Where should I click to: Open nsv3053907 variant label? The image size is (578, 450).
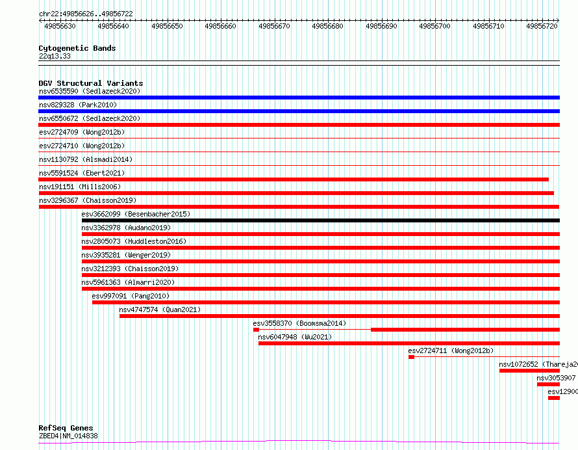pos(556,378)
